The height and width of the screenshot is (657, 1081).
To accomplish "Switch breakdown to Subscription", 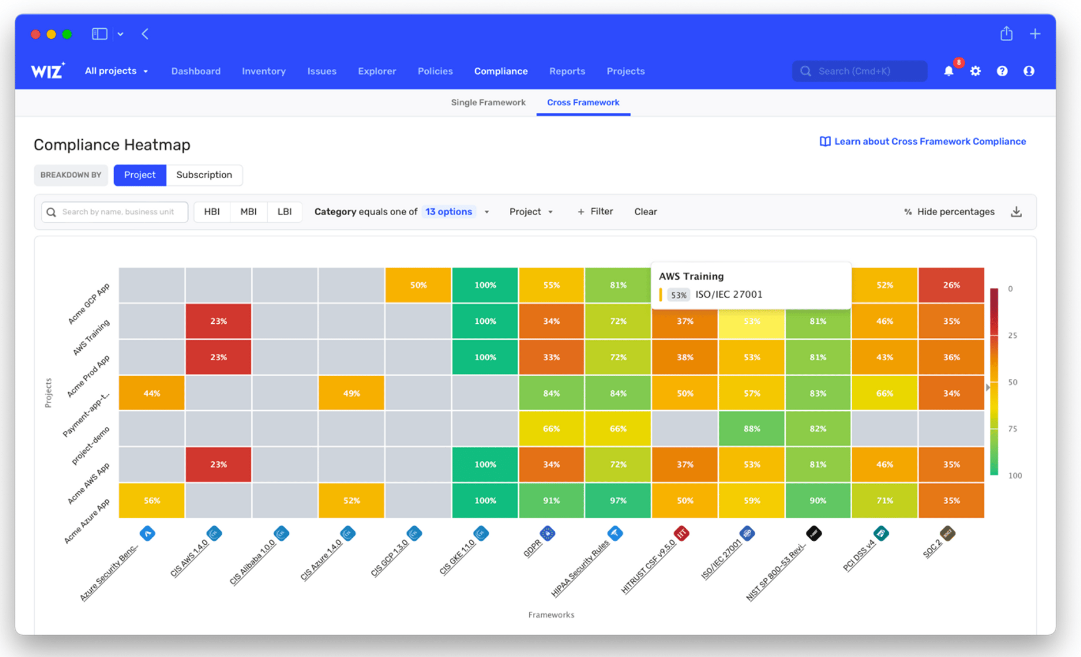I will (x=204, y=175).
